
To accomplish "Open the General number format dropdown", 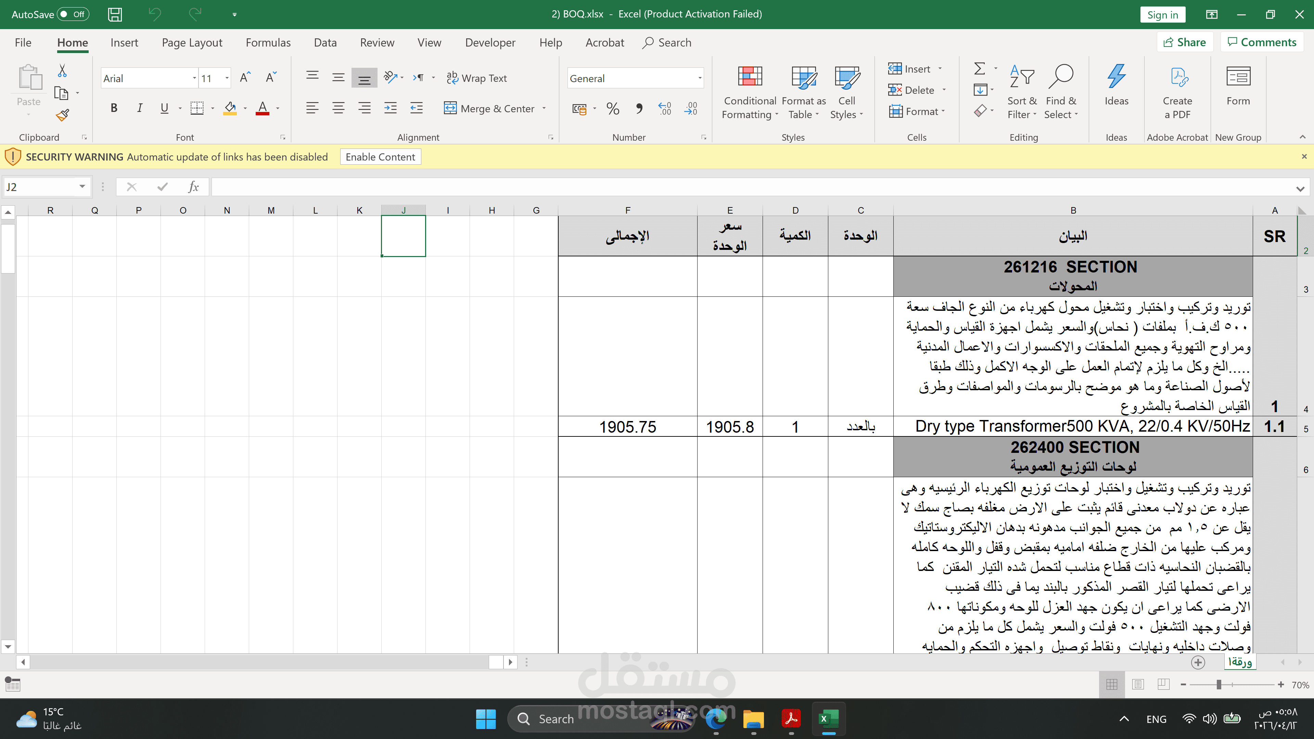I will (x=699, y=78).
